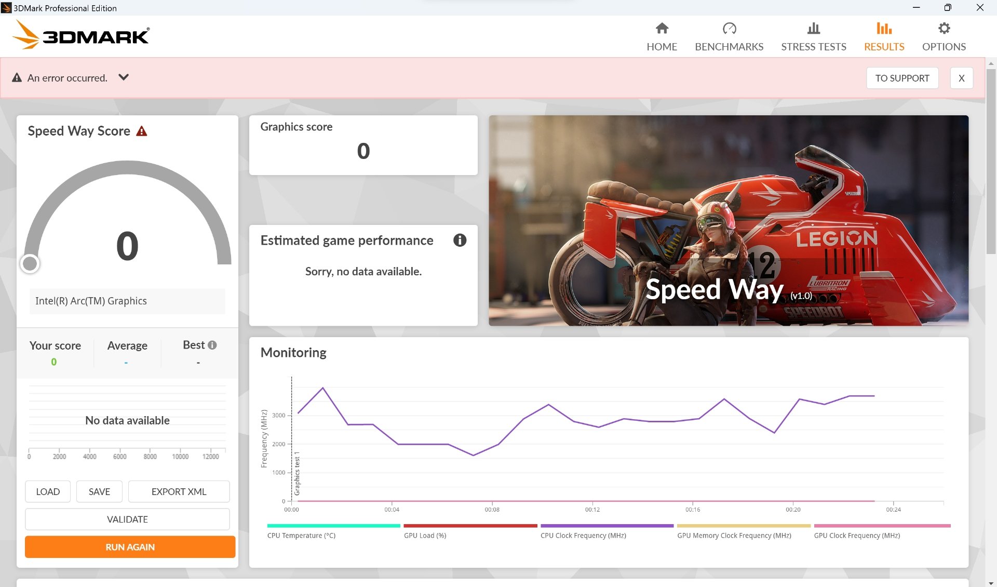The width and height of the screenshot is (997, 587).
Task: Click the Speed Way Score warning icon
Action: (x=141, y=131)
